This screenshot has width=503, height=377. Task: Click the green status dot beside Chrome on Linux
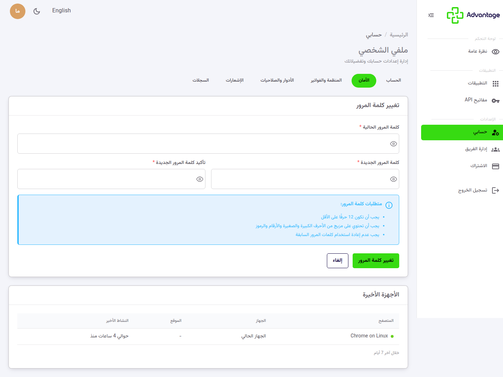392,336
